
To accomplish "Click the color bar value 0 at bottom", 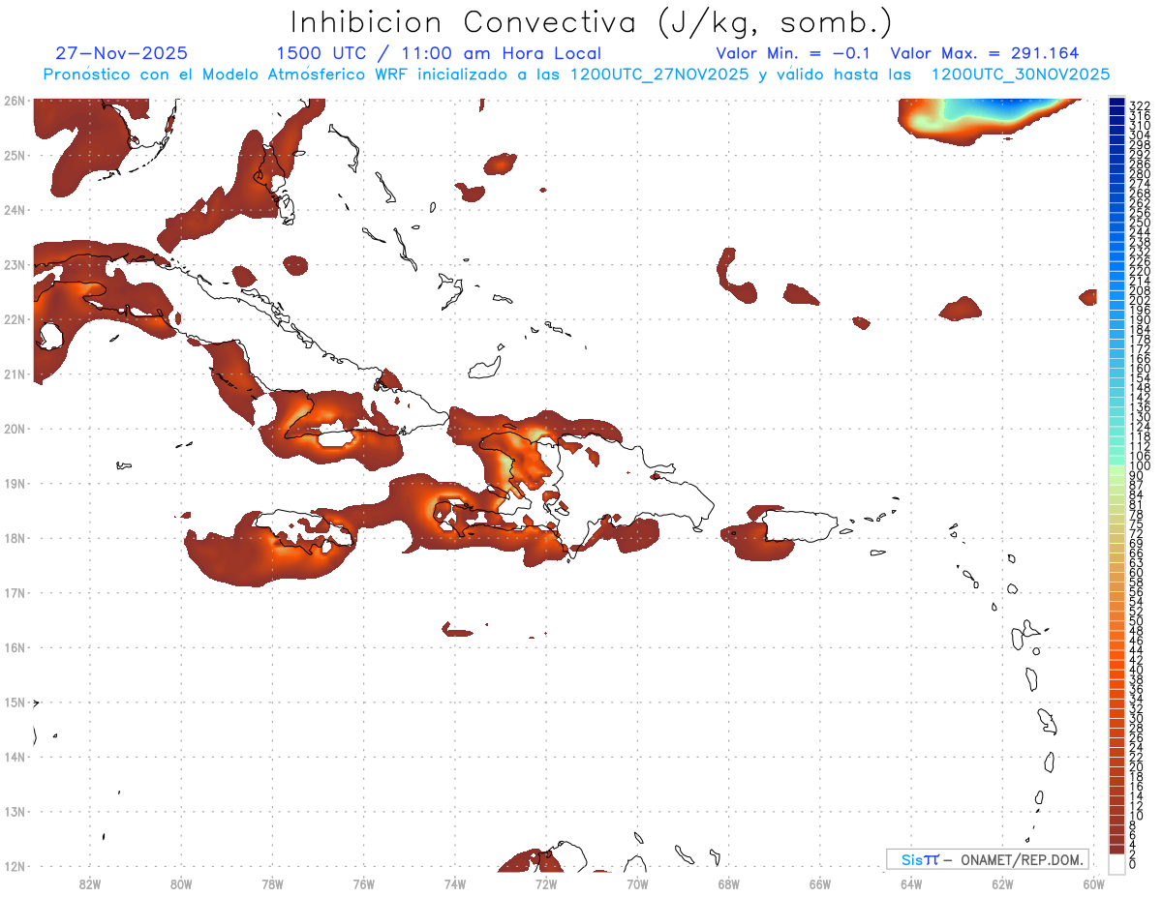I will (x=1133, y=864).
